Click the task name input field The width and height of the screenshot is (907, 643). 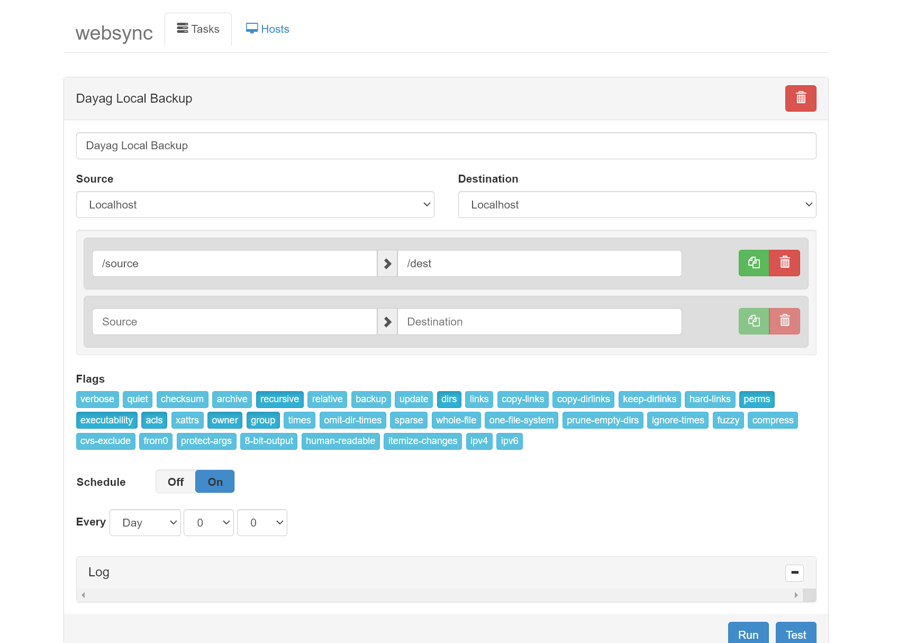pos(446,146)
